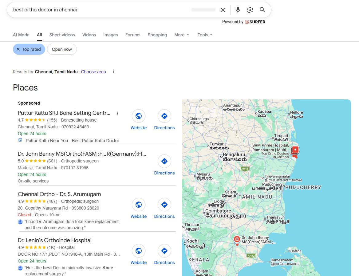Enable the Open now filter
This screenshot has height=276, width=359.
[62, 49]
